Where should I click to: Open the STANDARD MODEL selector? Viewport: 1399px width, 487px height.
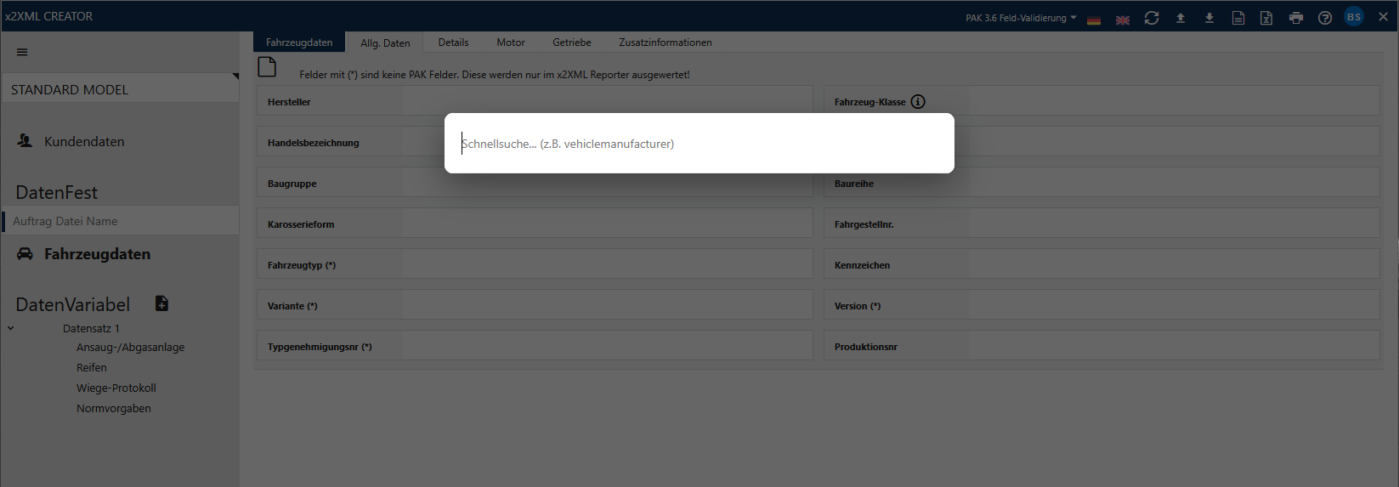pos(120,89)
